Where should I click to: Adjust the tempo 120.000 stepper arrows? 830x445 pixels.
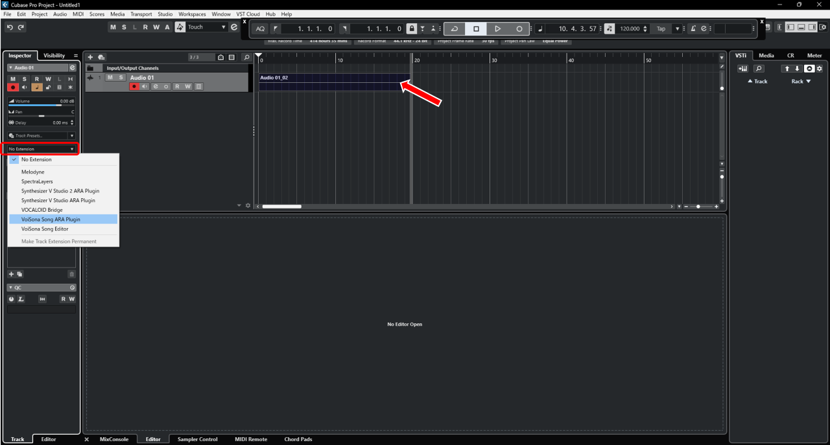click(645, 29)
